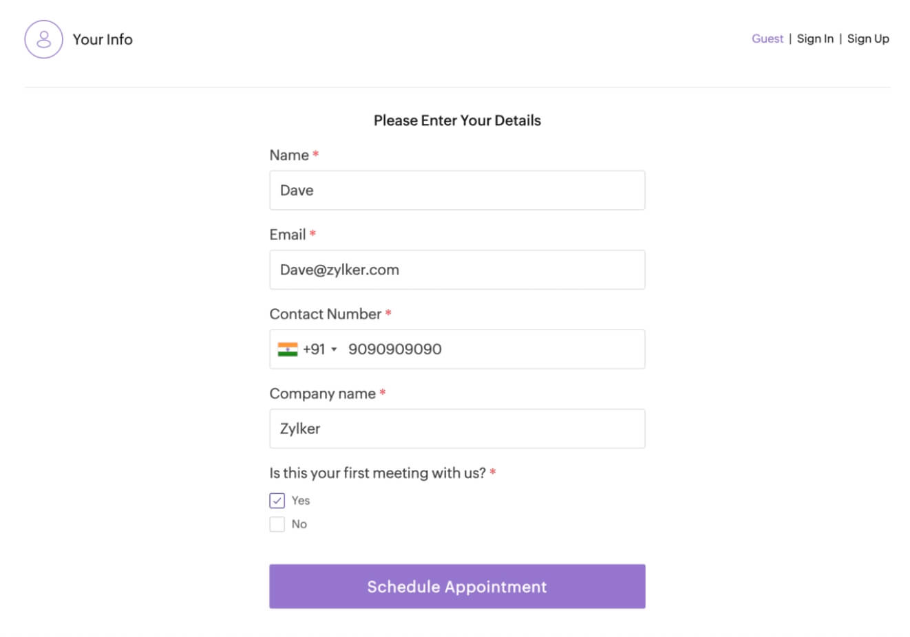This screenshot has height=637, width=910.
Task: Click the Your Info profile icon
Action: point(43,39)
